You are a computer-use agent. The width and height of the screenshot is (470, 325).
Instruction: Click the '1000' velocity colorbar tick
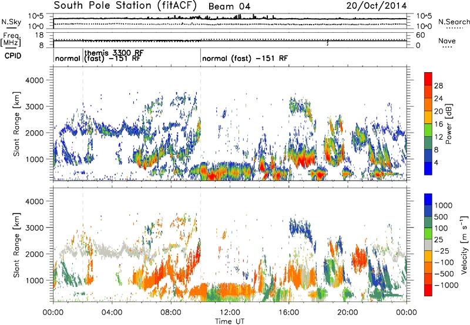(x=443, y=205)
